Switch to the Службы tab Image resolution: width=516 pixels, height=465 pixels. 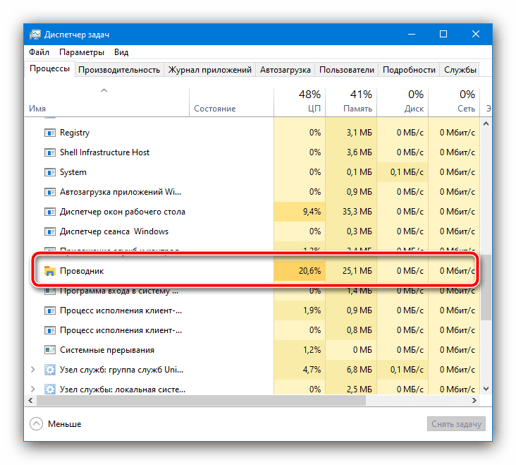click(460, 70)
